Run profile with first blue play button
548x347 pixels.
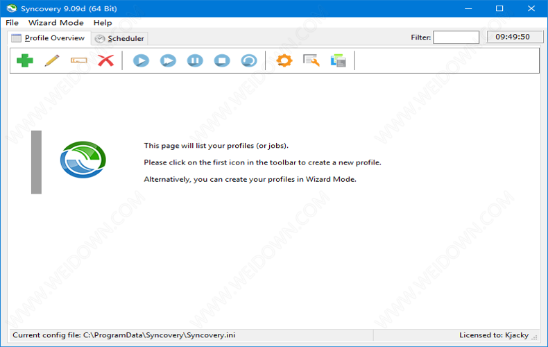coord(141,60)
